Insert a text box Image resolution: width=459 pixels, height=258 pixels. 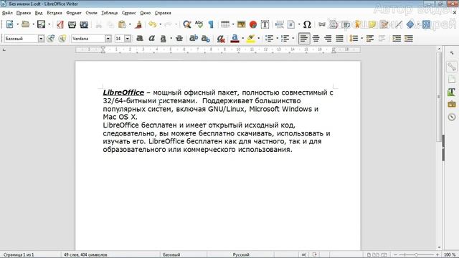tap(265, 24)
